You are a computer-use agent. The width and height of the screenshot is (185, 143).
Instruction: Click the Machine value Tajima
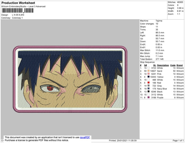click(159, 21)
